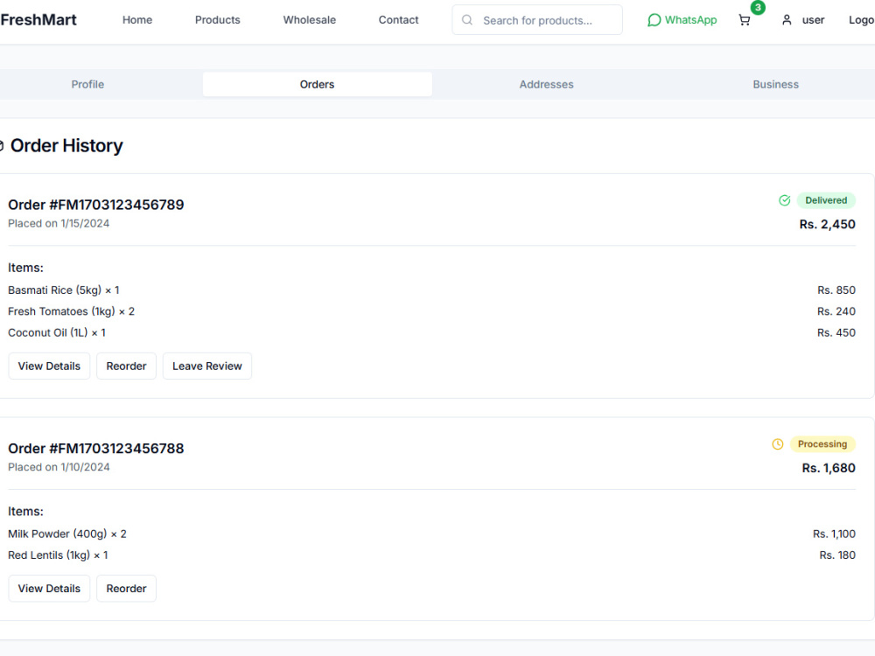Click the Coconut Oil (1L) item

coord(56,332)
